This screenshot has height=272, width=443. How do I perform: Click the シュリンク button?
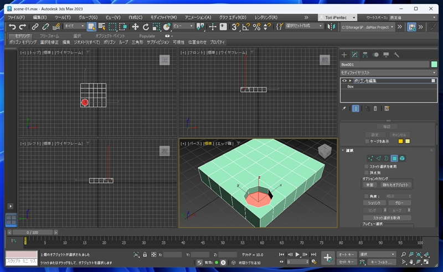click(x=374, y=203)
